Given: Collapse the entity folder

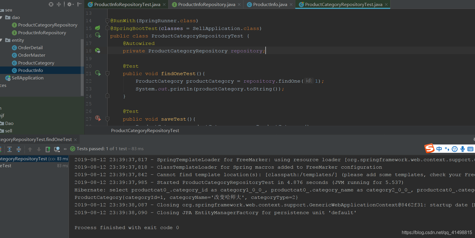Looking at the screenshot, I should 1,40.
